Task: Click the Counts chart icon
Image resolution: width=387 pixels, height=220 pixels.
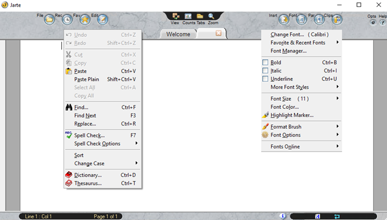Action: click(188, 16)
